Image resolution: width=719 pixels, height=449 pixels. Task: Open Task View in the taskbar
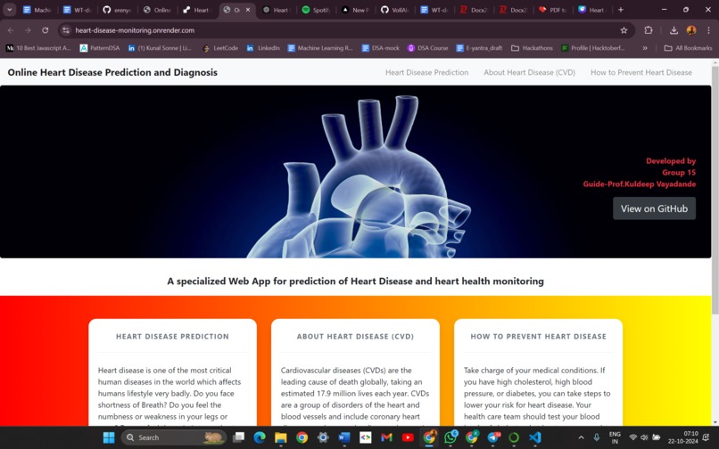coord(238,437)
